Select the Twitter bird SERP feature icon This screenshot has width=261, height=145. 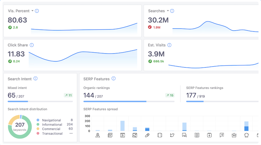click(x=172, y=135)
